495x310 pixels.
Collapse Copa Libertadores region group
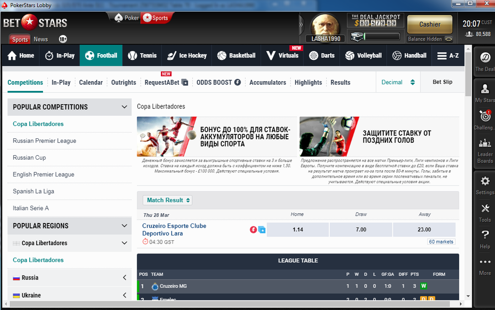click(x=124, y=243)
